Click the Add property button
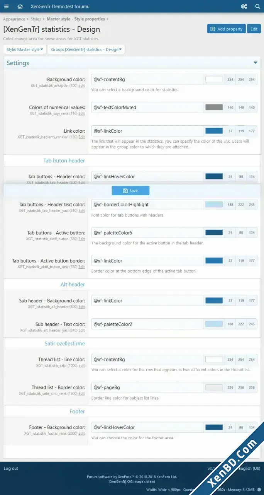Viewport: 264px width, 495px height. [x=226, y=29]
